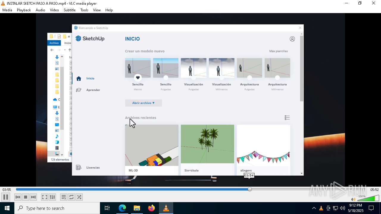This screenshot has height=214, width=381.
Task: Open the Audio menu
Action: pyautogui.click(x=40, y=10)
